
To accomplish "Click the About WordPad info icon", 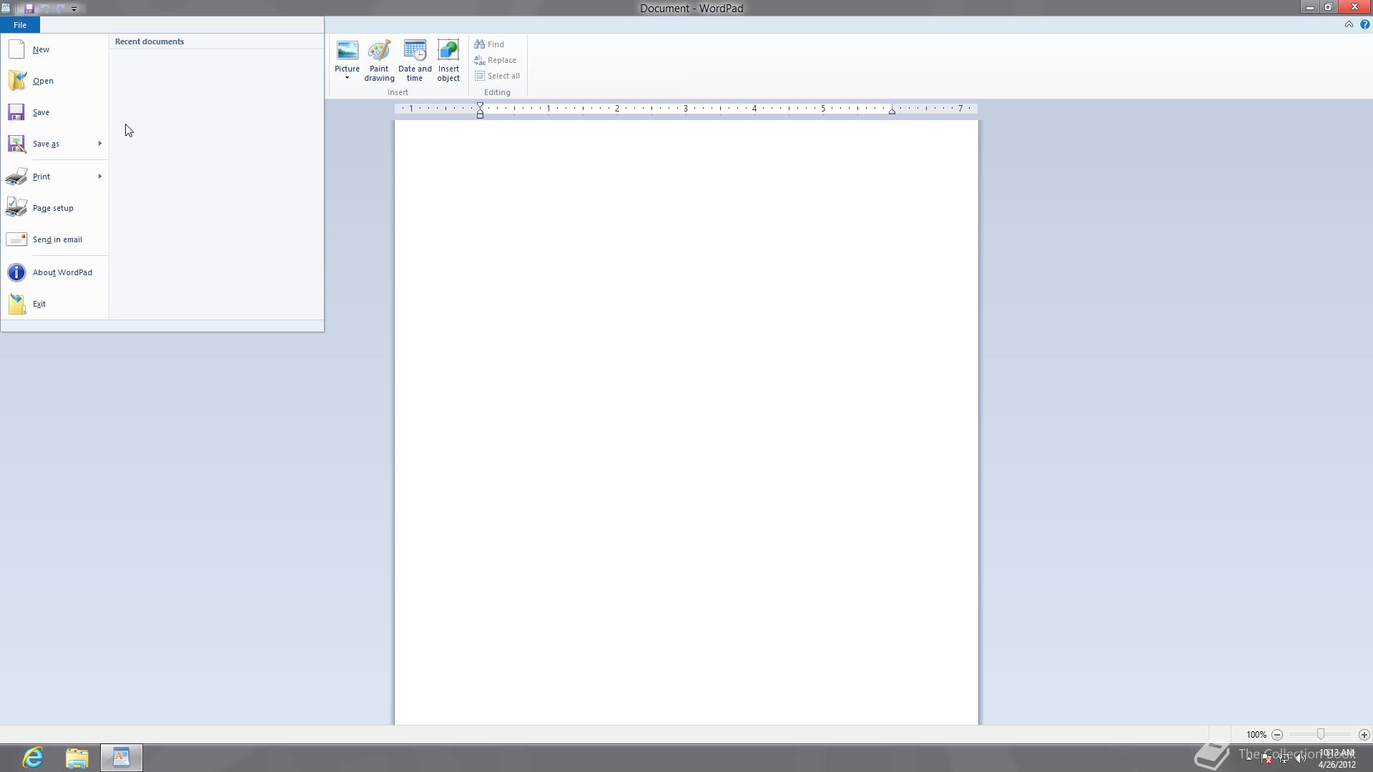I will pos(16,272).
